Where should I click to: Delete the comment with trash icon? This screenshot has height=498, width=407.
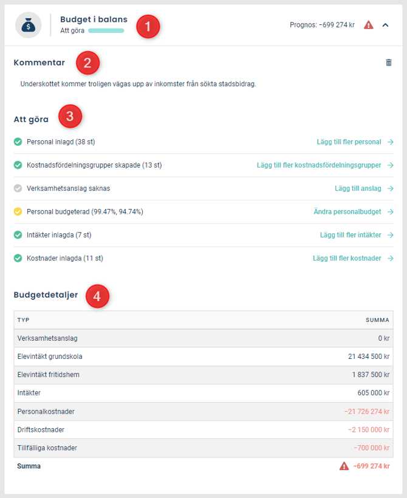pyautogui.click(x=389, y=63)
